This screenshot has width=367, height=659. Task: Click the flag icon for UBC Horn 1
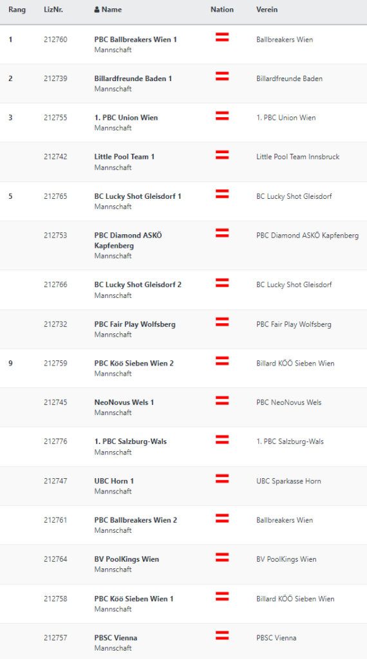pyautogui.click(x=222, y=479)
